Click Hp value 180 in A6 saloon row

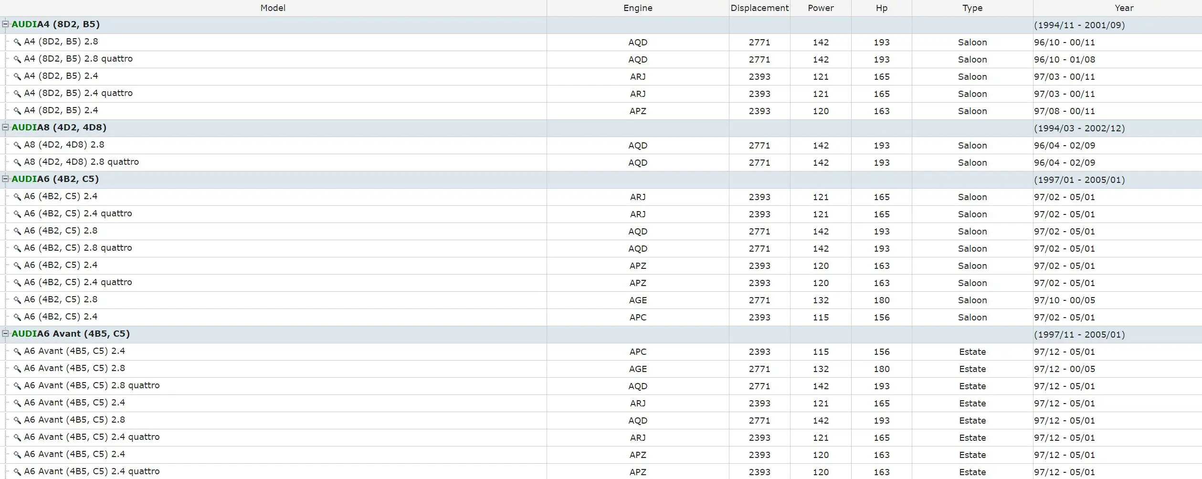coord(882,300)
